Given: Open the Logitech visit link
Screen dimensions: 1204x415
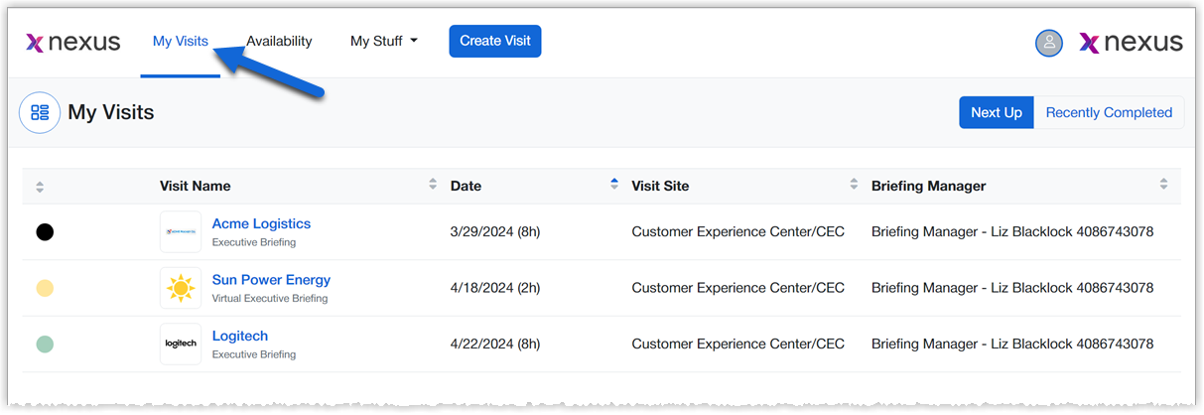Looking at the screenshot, I should pos(240,336).
